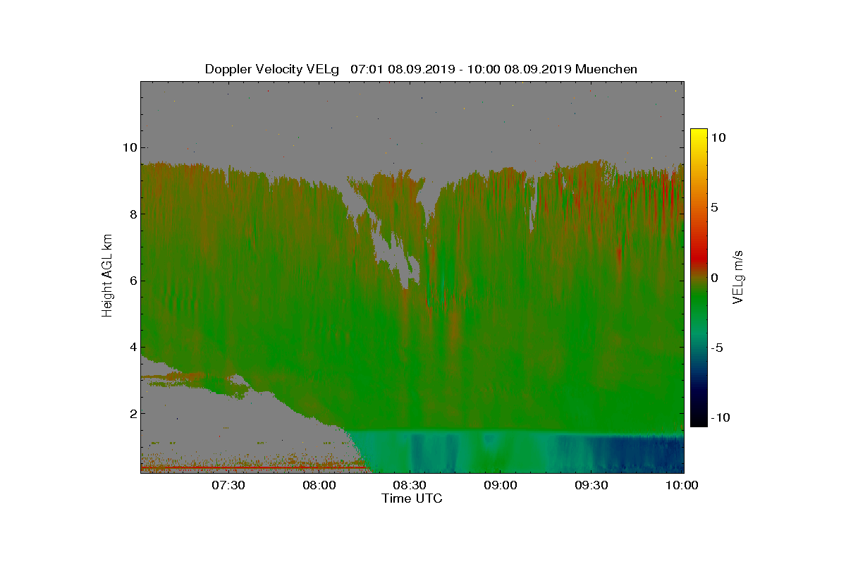Click the 'Height AGL km' axis label
The image size is (846, 564).
pos(107,277)
